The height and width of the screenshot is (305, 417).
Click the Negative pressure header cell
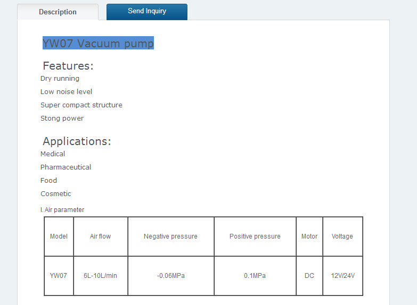(x=171, y=236)
